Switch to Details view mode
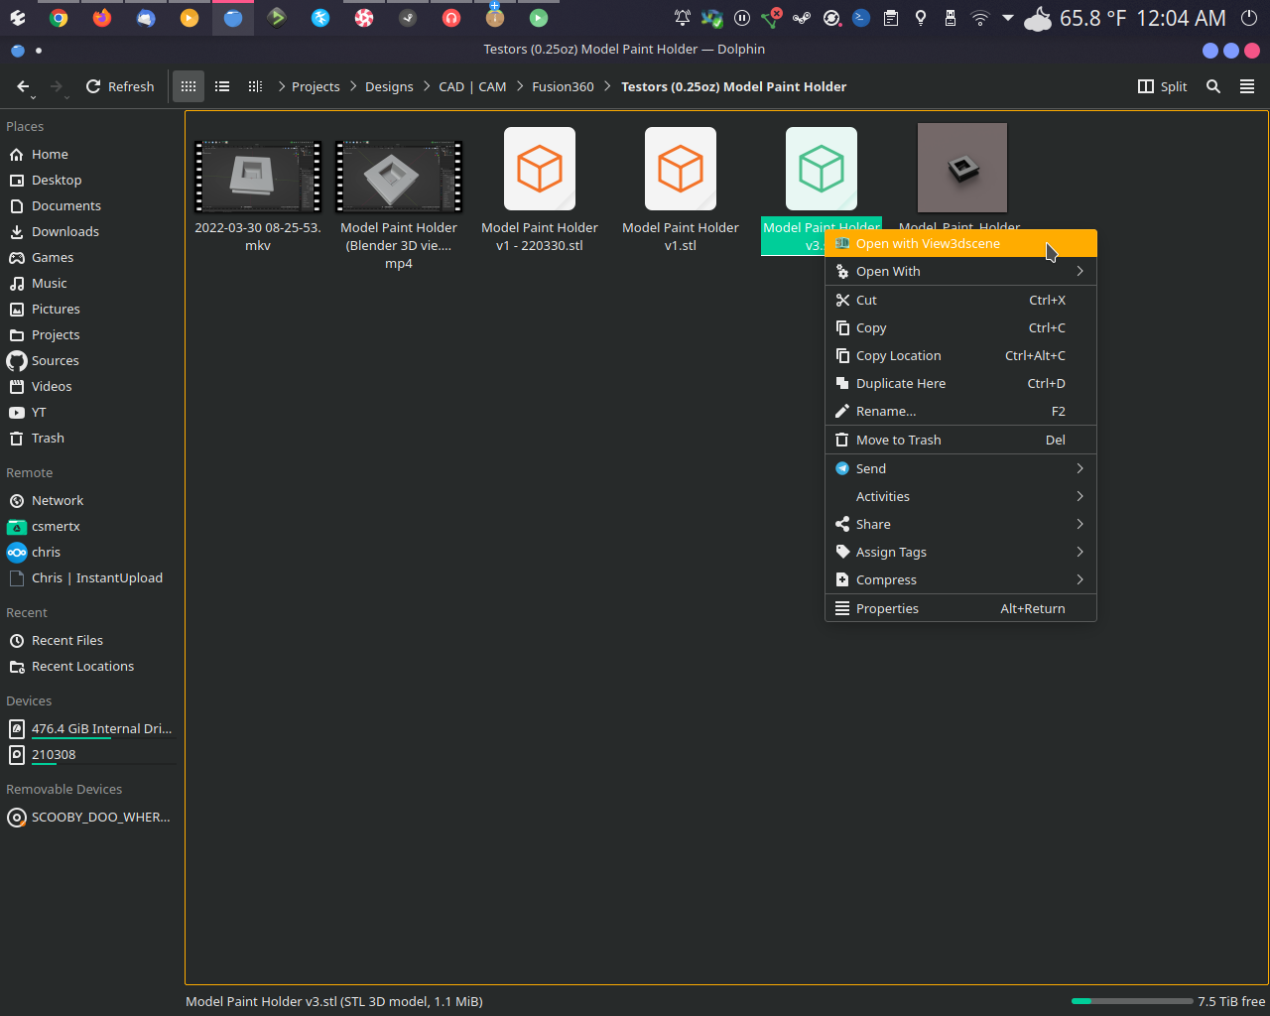The image size is (1270, 1016). (255, 87)
